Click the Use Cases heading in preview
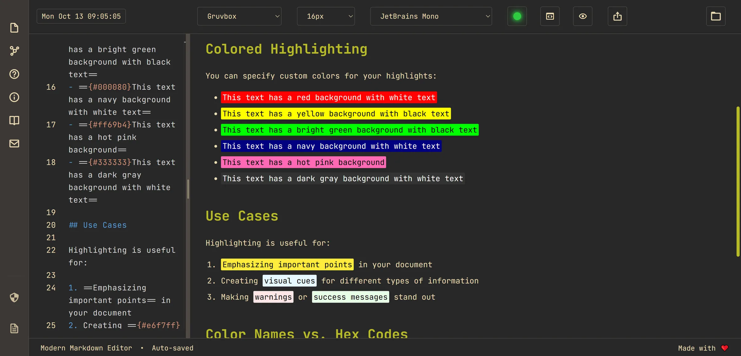This screenshot has height=356, width=741. [242, 216]
